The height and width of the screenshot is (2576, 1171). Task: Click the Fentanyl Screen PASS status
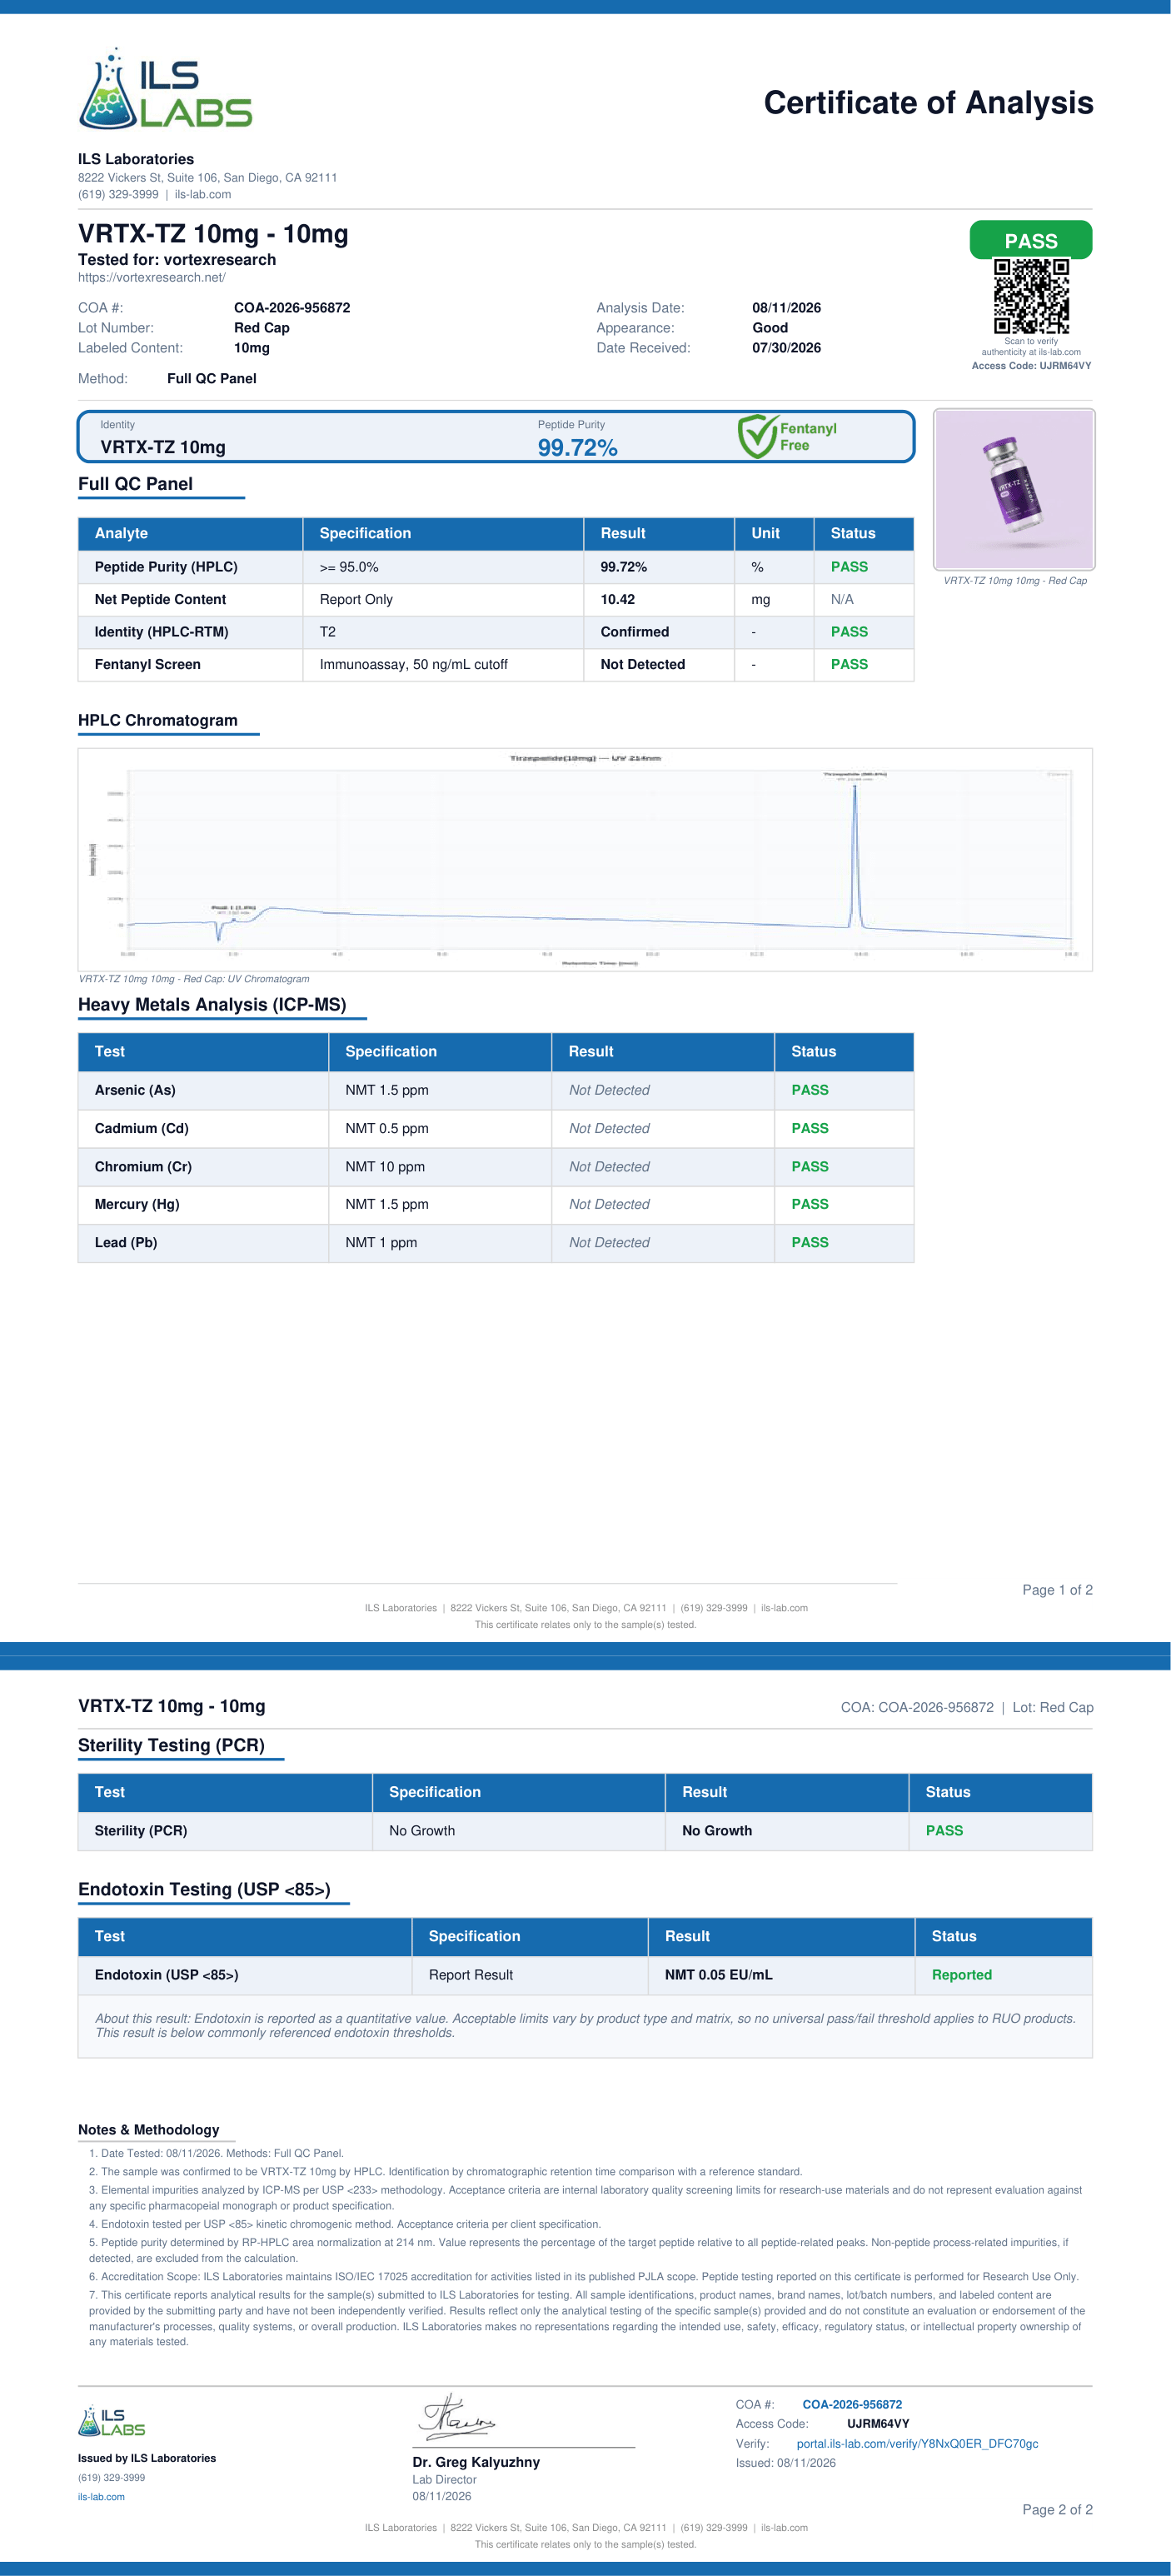[x=849, y=664]
